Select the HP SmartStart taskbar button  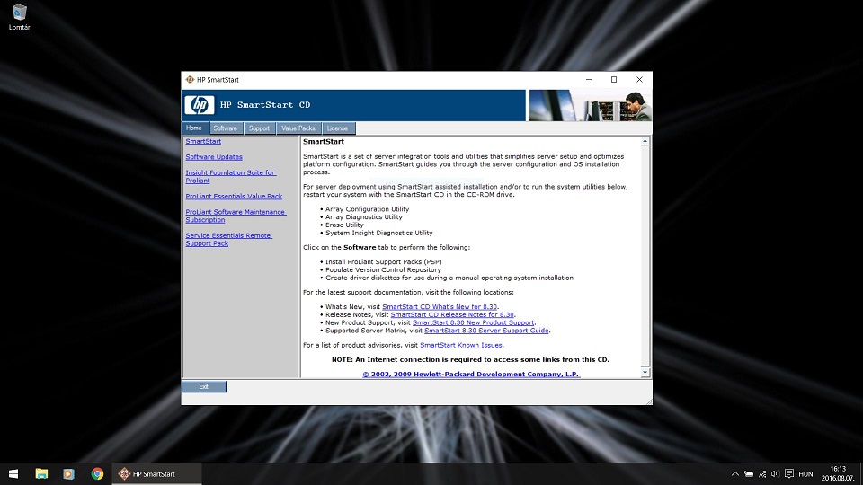[156, 473]
